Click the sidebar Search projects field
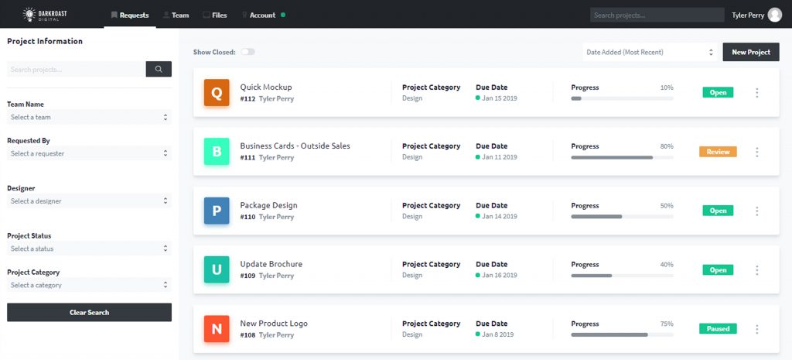792x360 pixels. point(77,69)
